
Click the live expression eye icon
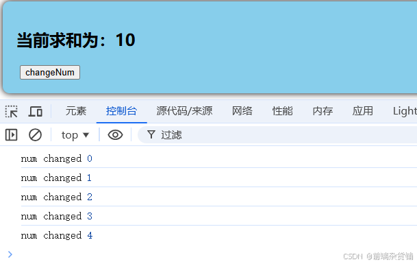[x=115, y=135]
